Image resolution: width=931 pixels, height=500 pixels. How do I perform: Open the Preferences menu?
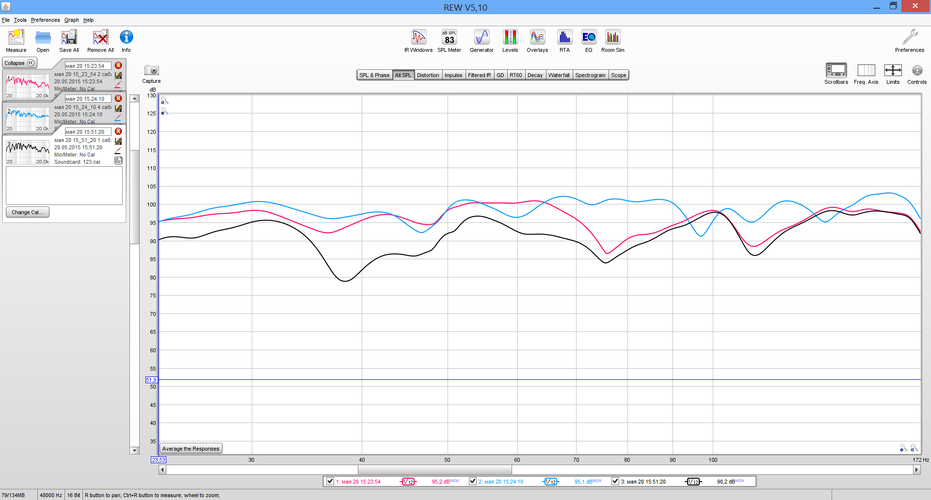(46, 20)
